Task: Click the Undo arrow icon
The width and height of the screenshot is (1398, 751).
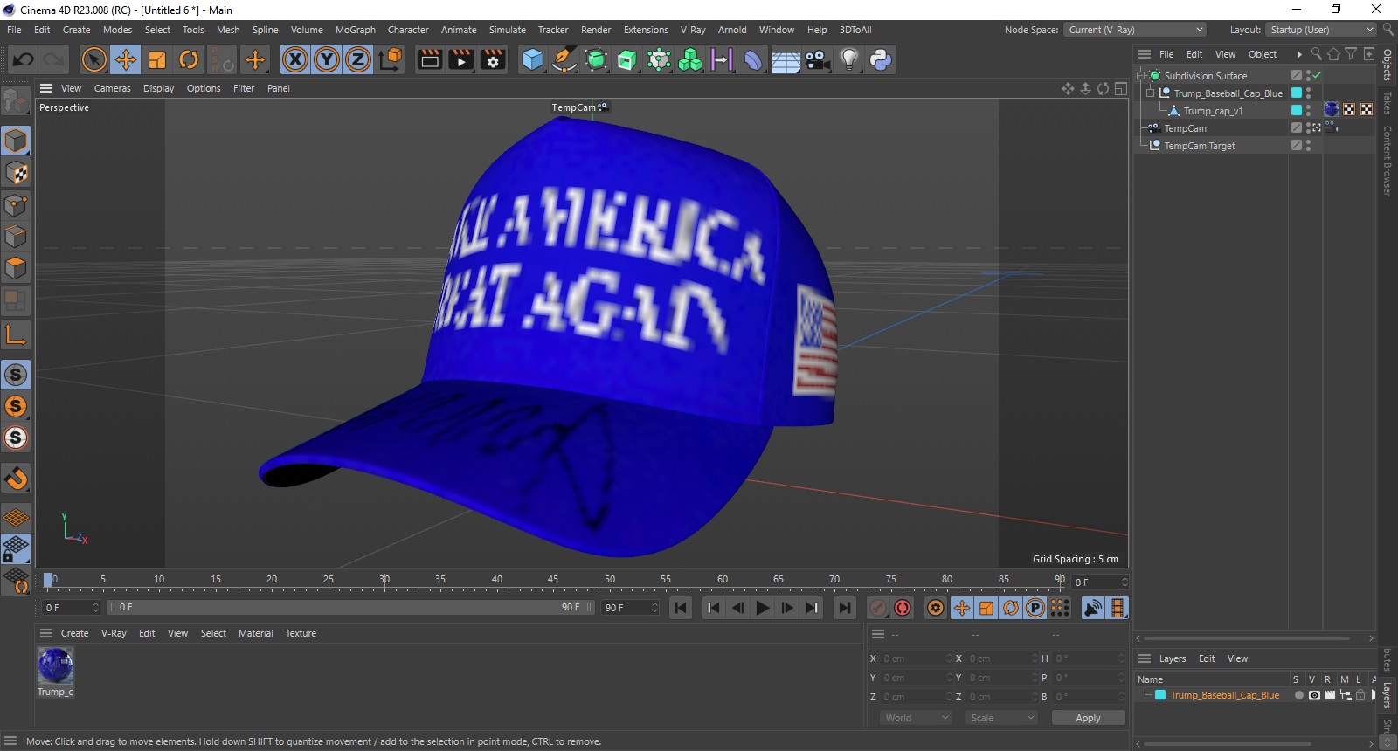Action: [x=24, y=59]
